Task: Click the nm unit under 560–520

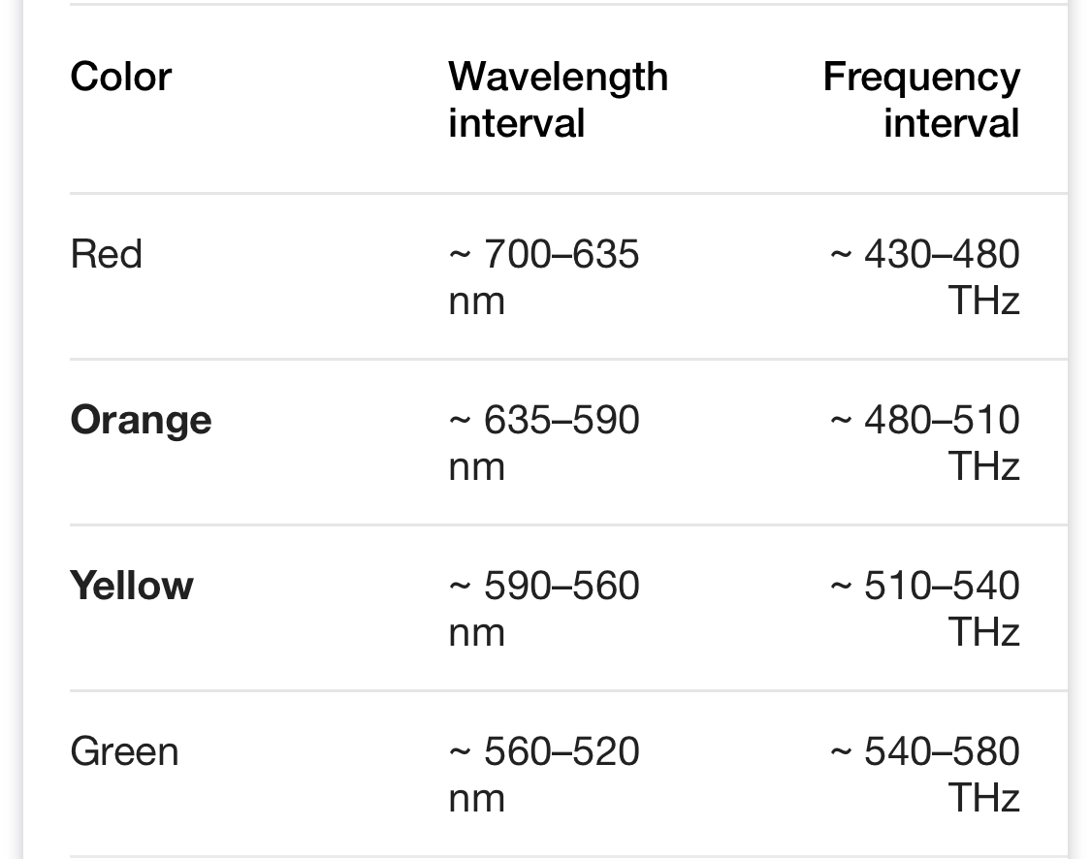Action: 476,800
